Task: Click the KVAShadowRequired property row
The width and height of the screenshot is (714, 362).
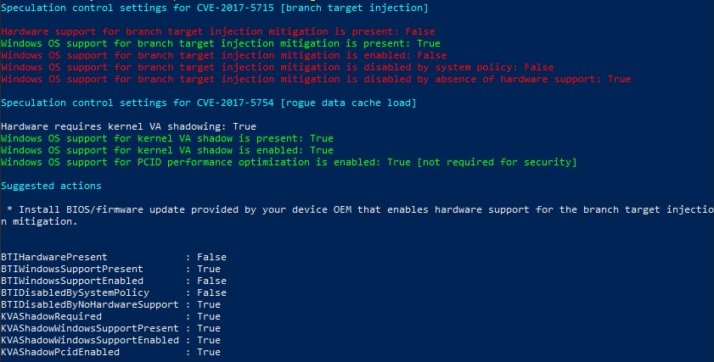Action: (x=110, y=316)
